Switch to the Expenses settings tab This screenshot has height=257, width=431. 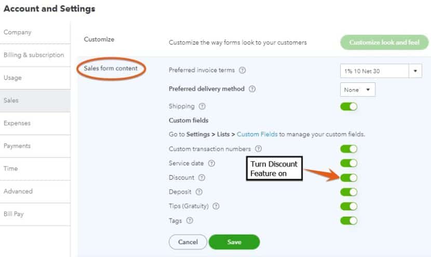pyautogui.click(x=17, y=123)
